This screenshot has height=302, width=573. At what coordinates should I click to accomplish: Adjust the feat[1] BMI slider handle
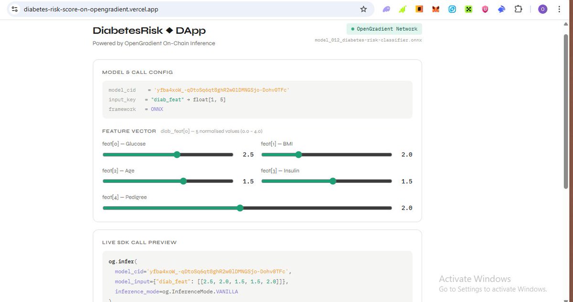click(x=299, y=154)
